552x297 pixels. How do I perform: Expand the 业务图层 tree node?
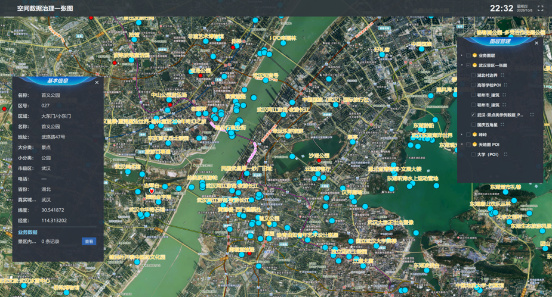[462, 55]
